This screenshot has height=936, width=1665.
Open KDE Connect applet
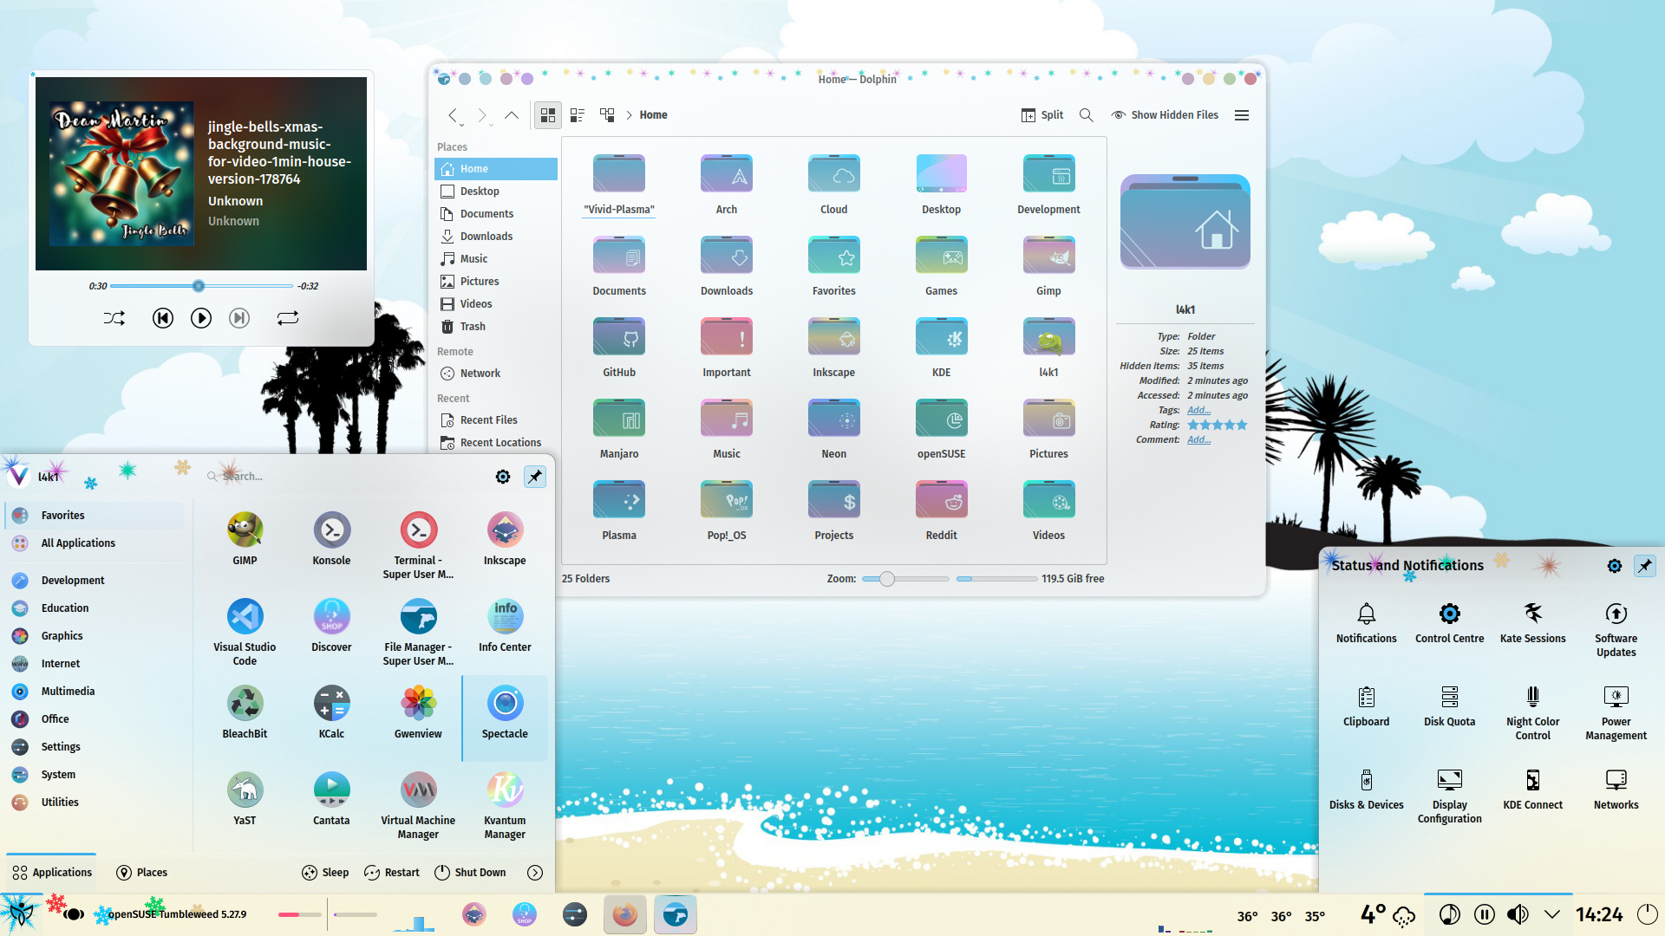1532,790
